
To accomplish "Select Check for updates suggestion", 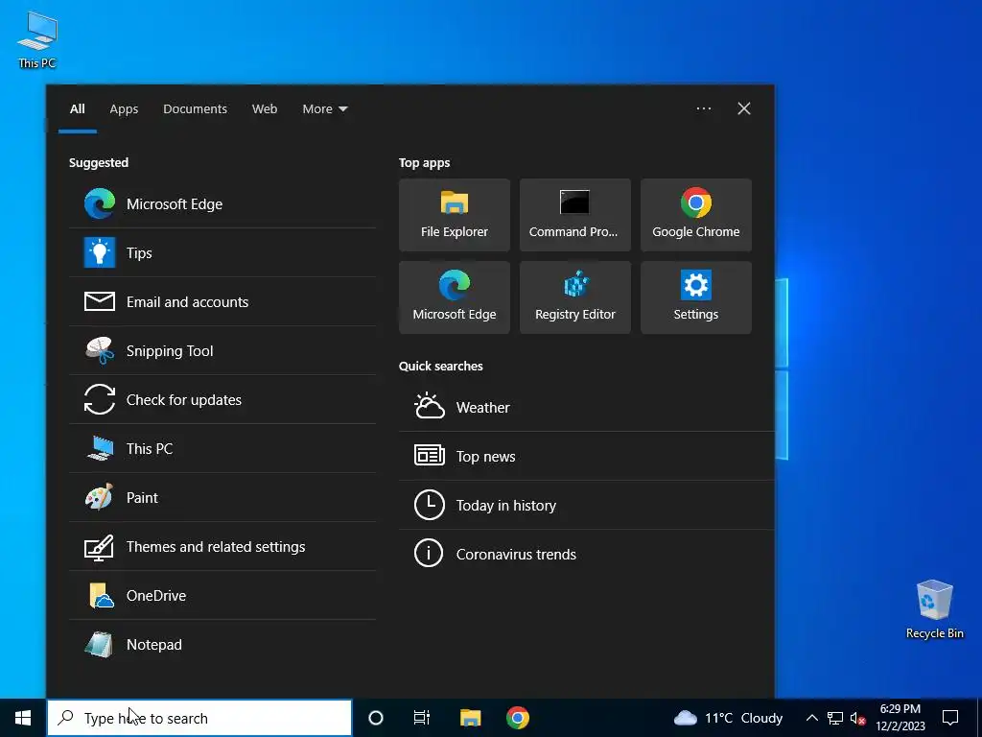I will coord(222,399).
